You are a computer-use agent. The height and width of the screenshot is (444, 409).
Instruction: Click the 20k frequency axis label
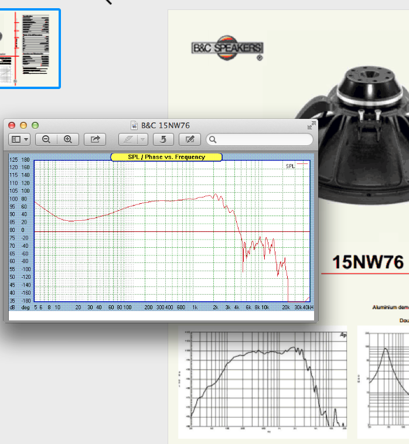286,308
